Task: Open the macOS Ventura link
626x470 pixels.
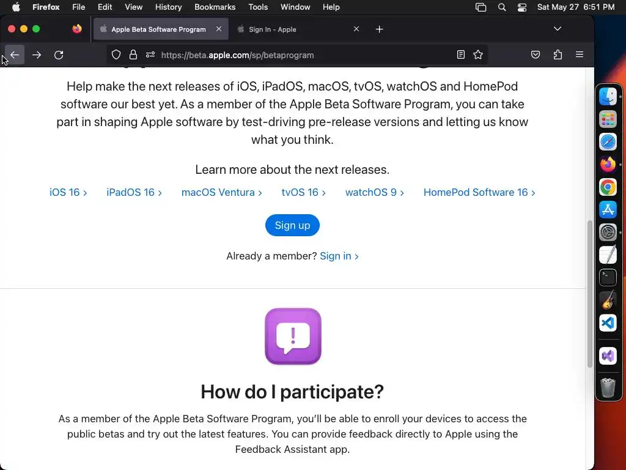Action: pos(221,192)
